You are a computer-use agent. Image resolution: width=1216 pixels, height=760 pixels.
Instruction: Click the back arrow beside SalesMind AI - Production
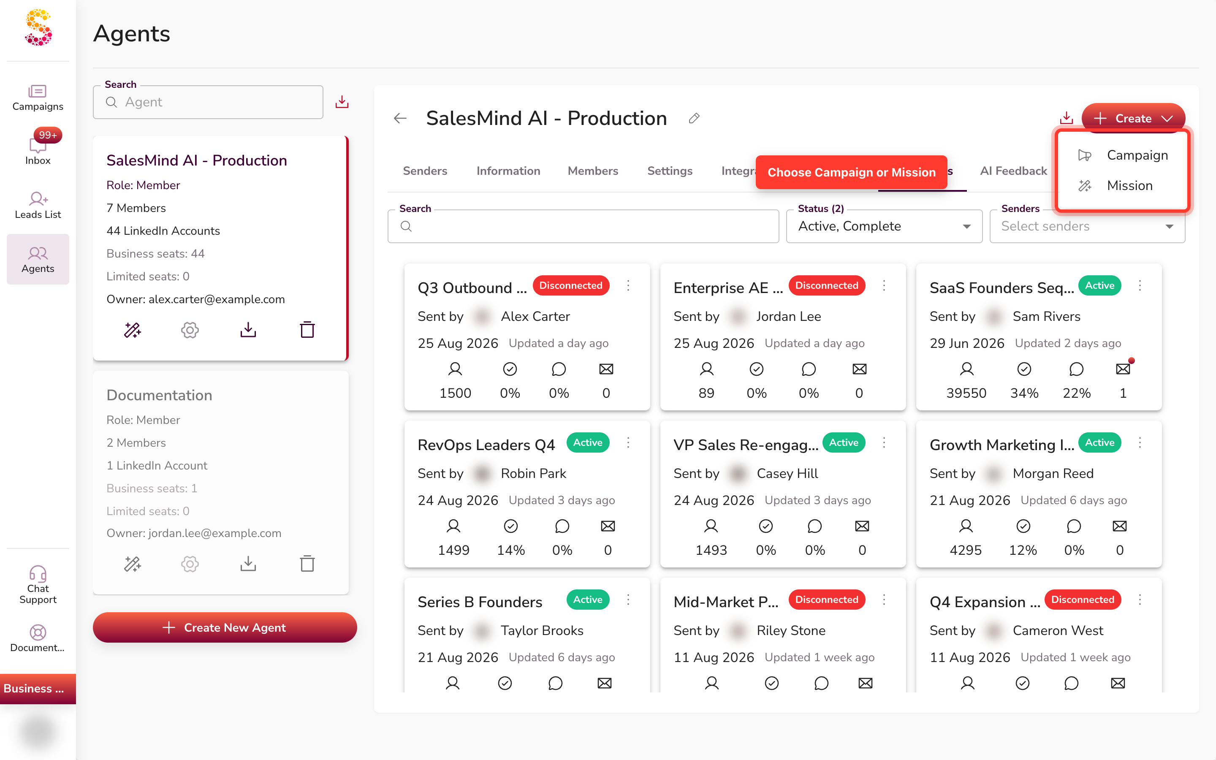pos(400,118)
